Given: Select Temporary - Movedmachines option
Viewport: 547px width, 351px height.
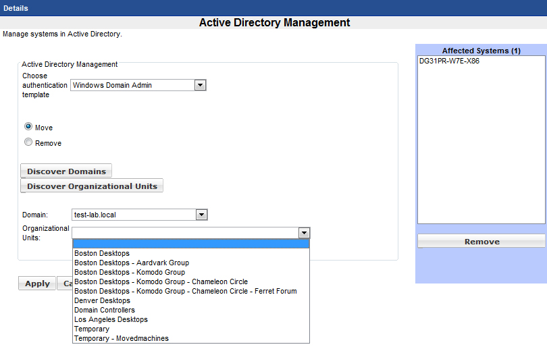Looking at the screenshot, I should (x=122, y=338).
